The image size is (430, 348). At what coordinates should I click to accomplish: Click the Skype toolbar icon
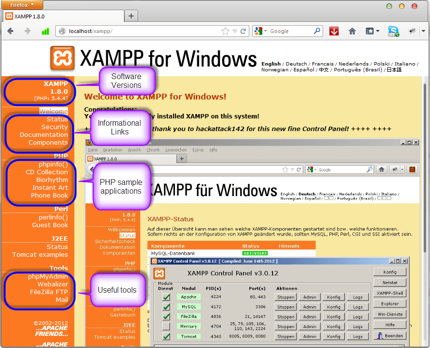(x=393, y=31)
